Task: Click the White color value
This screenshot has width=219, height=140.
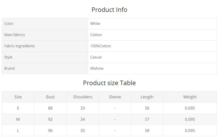Action: click(x=95, y=24)
